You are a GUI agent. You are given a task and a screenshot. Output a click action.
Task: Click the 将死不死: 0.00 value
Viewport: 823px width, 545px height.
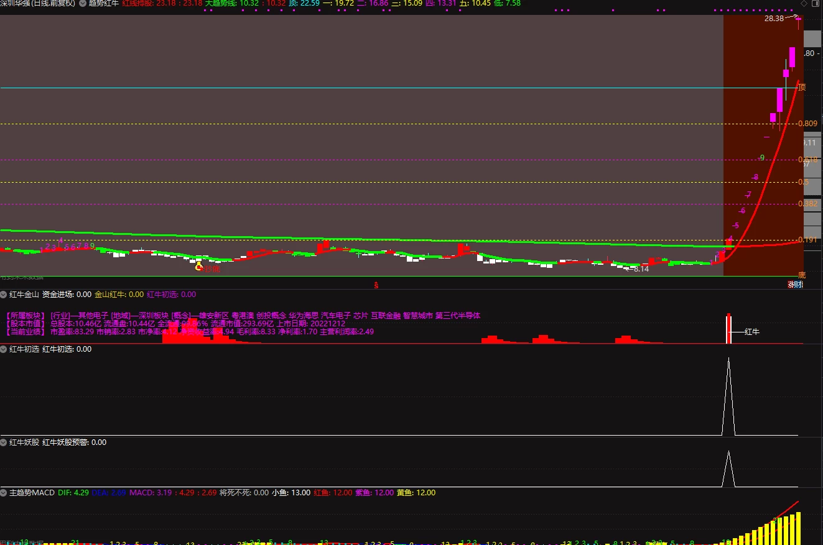(244, 493)
